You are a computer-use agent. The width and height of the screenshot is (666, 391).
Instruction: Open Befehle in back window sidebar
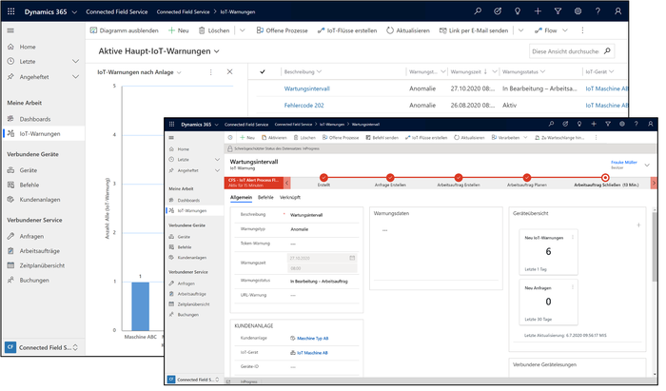pos(29,186)
